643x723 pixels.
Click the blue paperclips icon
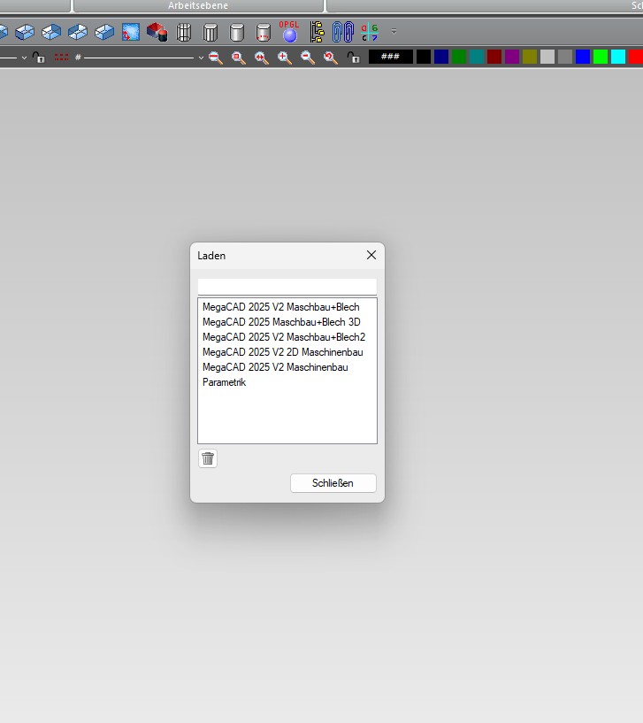(343, 32)
